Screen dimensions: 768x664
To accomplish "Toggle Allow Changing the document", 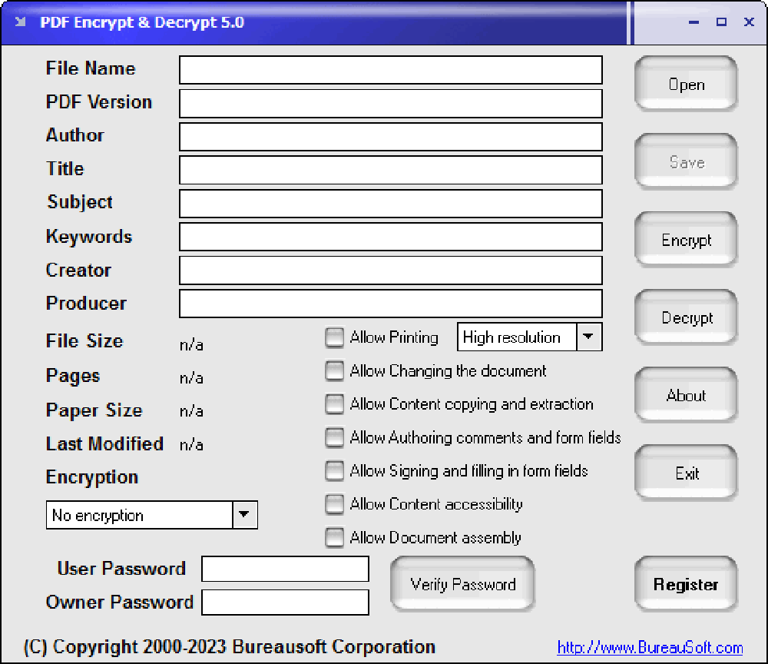I will (335, 371).
